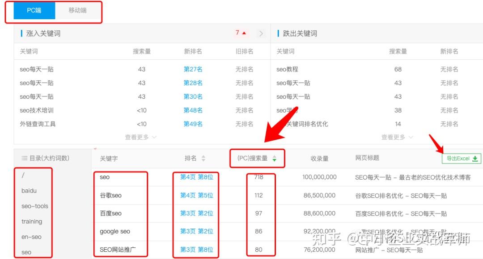Expand 查看更多 under 跌出关键词
The width and height of the screenshot is (483, 259).
click(x=397, y=137)
